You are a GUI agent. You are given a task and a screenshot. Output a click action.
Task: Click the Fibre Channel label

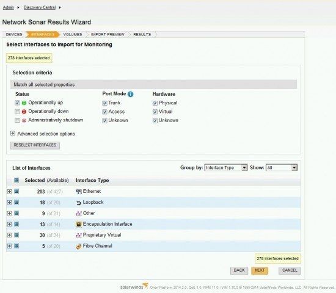[98, 246]
